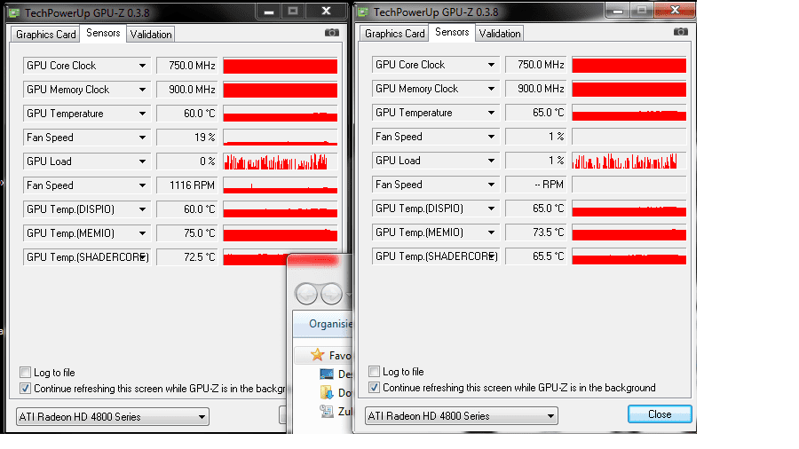Select the Favorites star in Explorer sidebar
The image size is (799, 449).
(318, 355)
